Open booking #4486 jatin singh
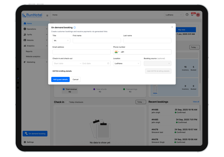 tap(174, 111)
